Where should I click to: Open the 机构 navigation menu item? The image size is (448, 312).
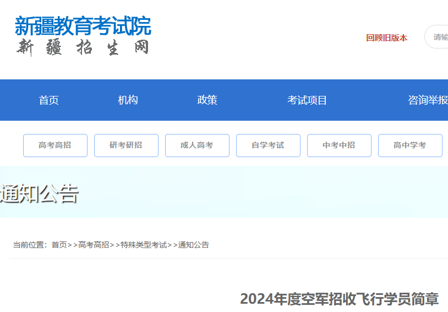tap(128, 100)
